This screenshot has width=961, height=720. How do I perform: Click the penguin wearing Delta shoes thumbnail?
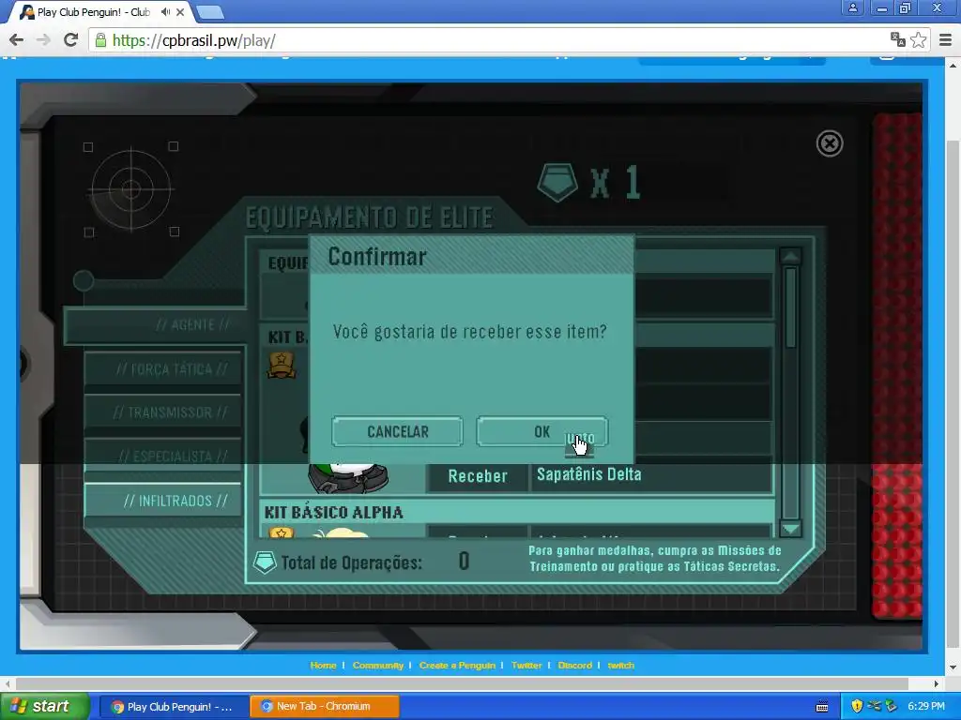(x=348, y=478)
